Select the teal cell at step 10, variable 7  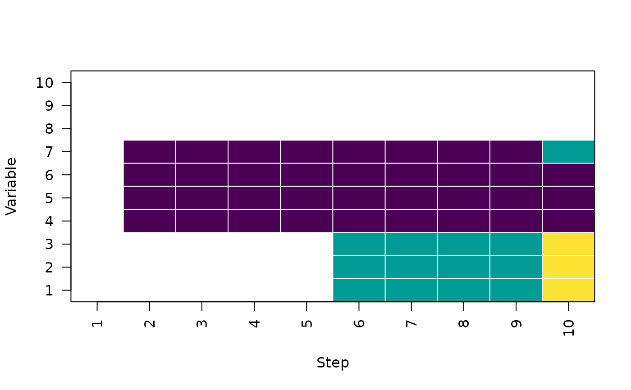(x=568, y=152)
